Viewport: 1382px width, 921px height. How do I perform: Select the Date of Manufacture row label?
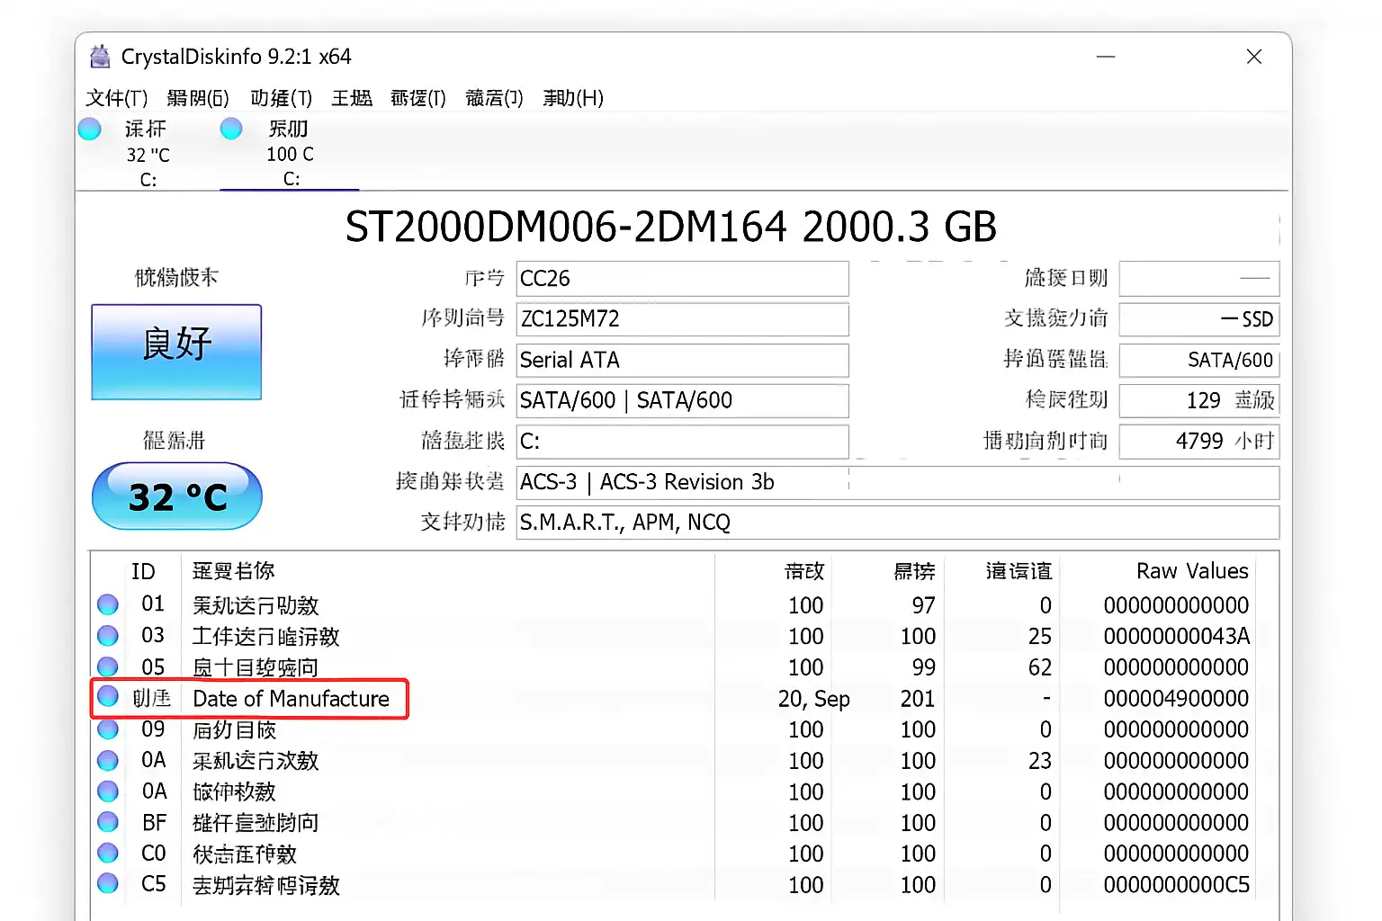pos(291,699)
